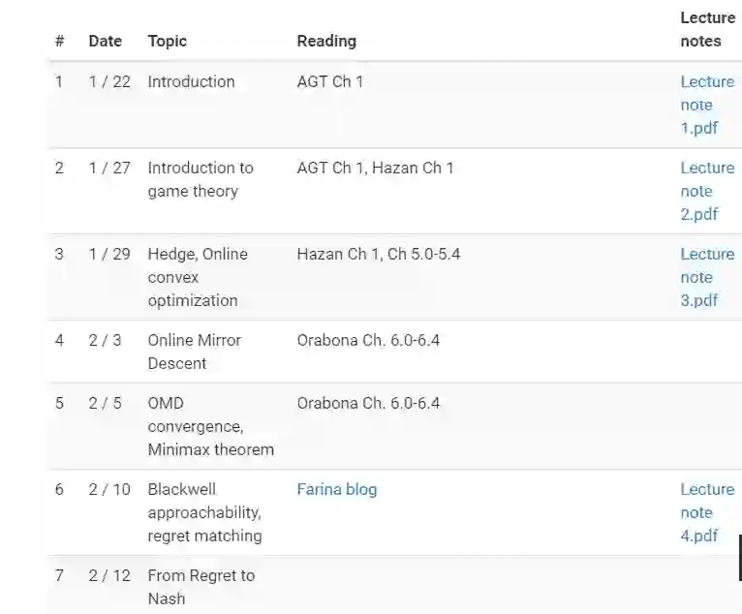Follow the Farina blog link
Viewport: 742px width, 614px height.
point(336,489)
